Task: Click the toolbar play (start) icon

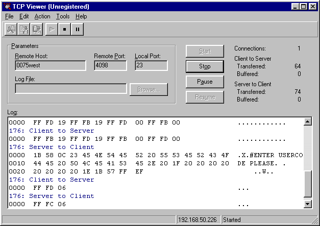Action: tap(52, 30)
